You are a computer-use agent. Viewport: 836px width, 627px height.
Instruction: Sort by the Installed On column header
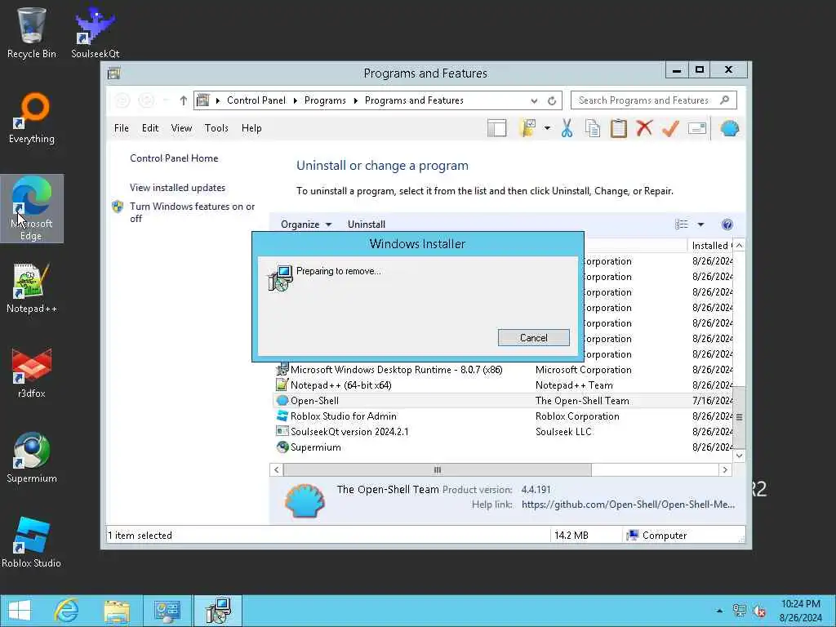click(x=710, y=245)
